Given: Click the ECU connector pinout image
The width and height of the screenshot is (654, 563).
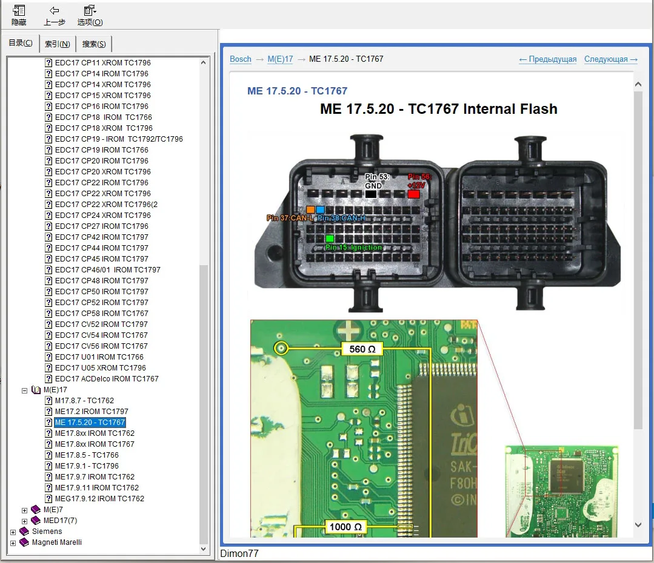Looking at the screenshot, I should click(438, 223).
